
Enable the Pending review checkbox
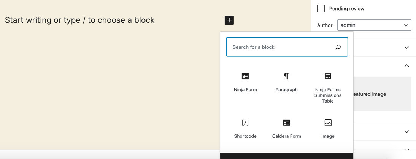tap(321, 8)
